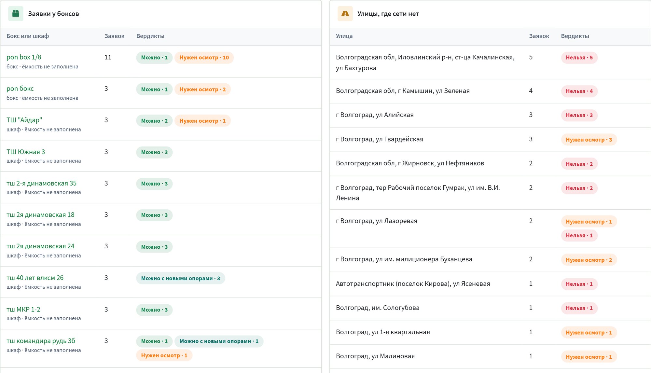Open the pon бокс link
This screenshot has width=651, height=373.
pos(20,89)
